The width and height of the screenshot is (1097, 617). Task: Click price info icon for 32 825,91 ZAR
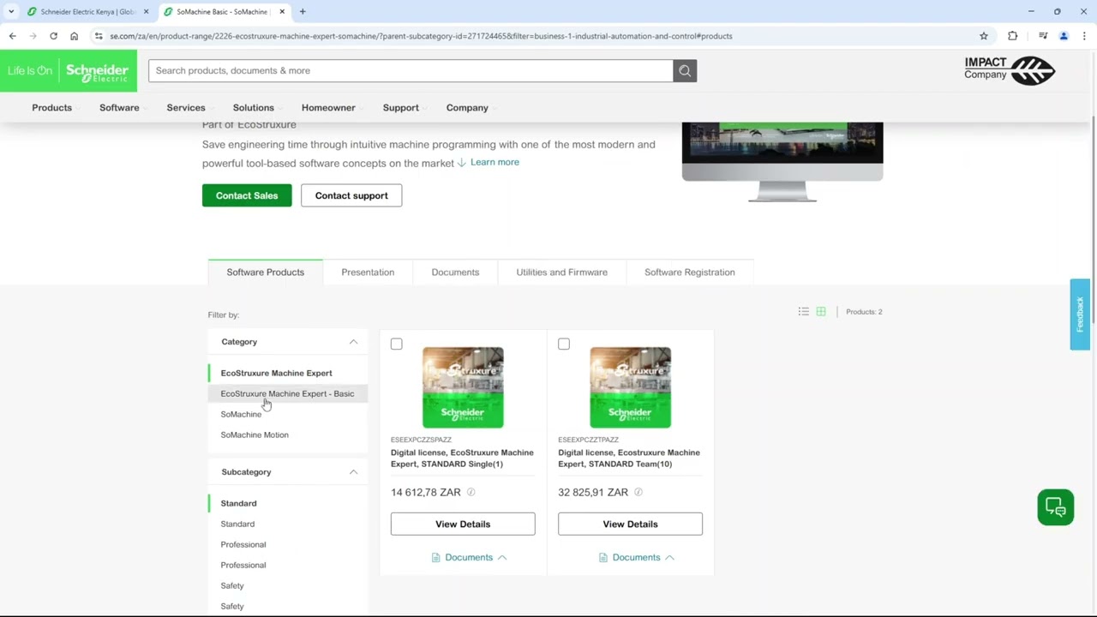pyautogui.click(x=638, y=492)
